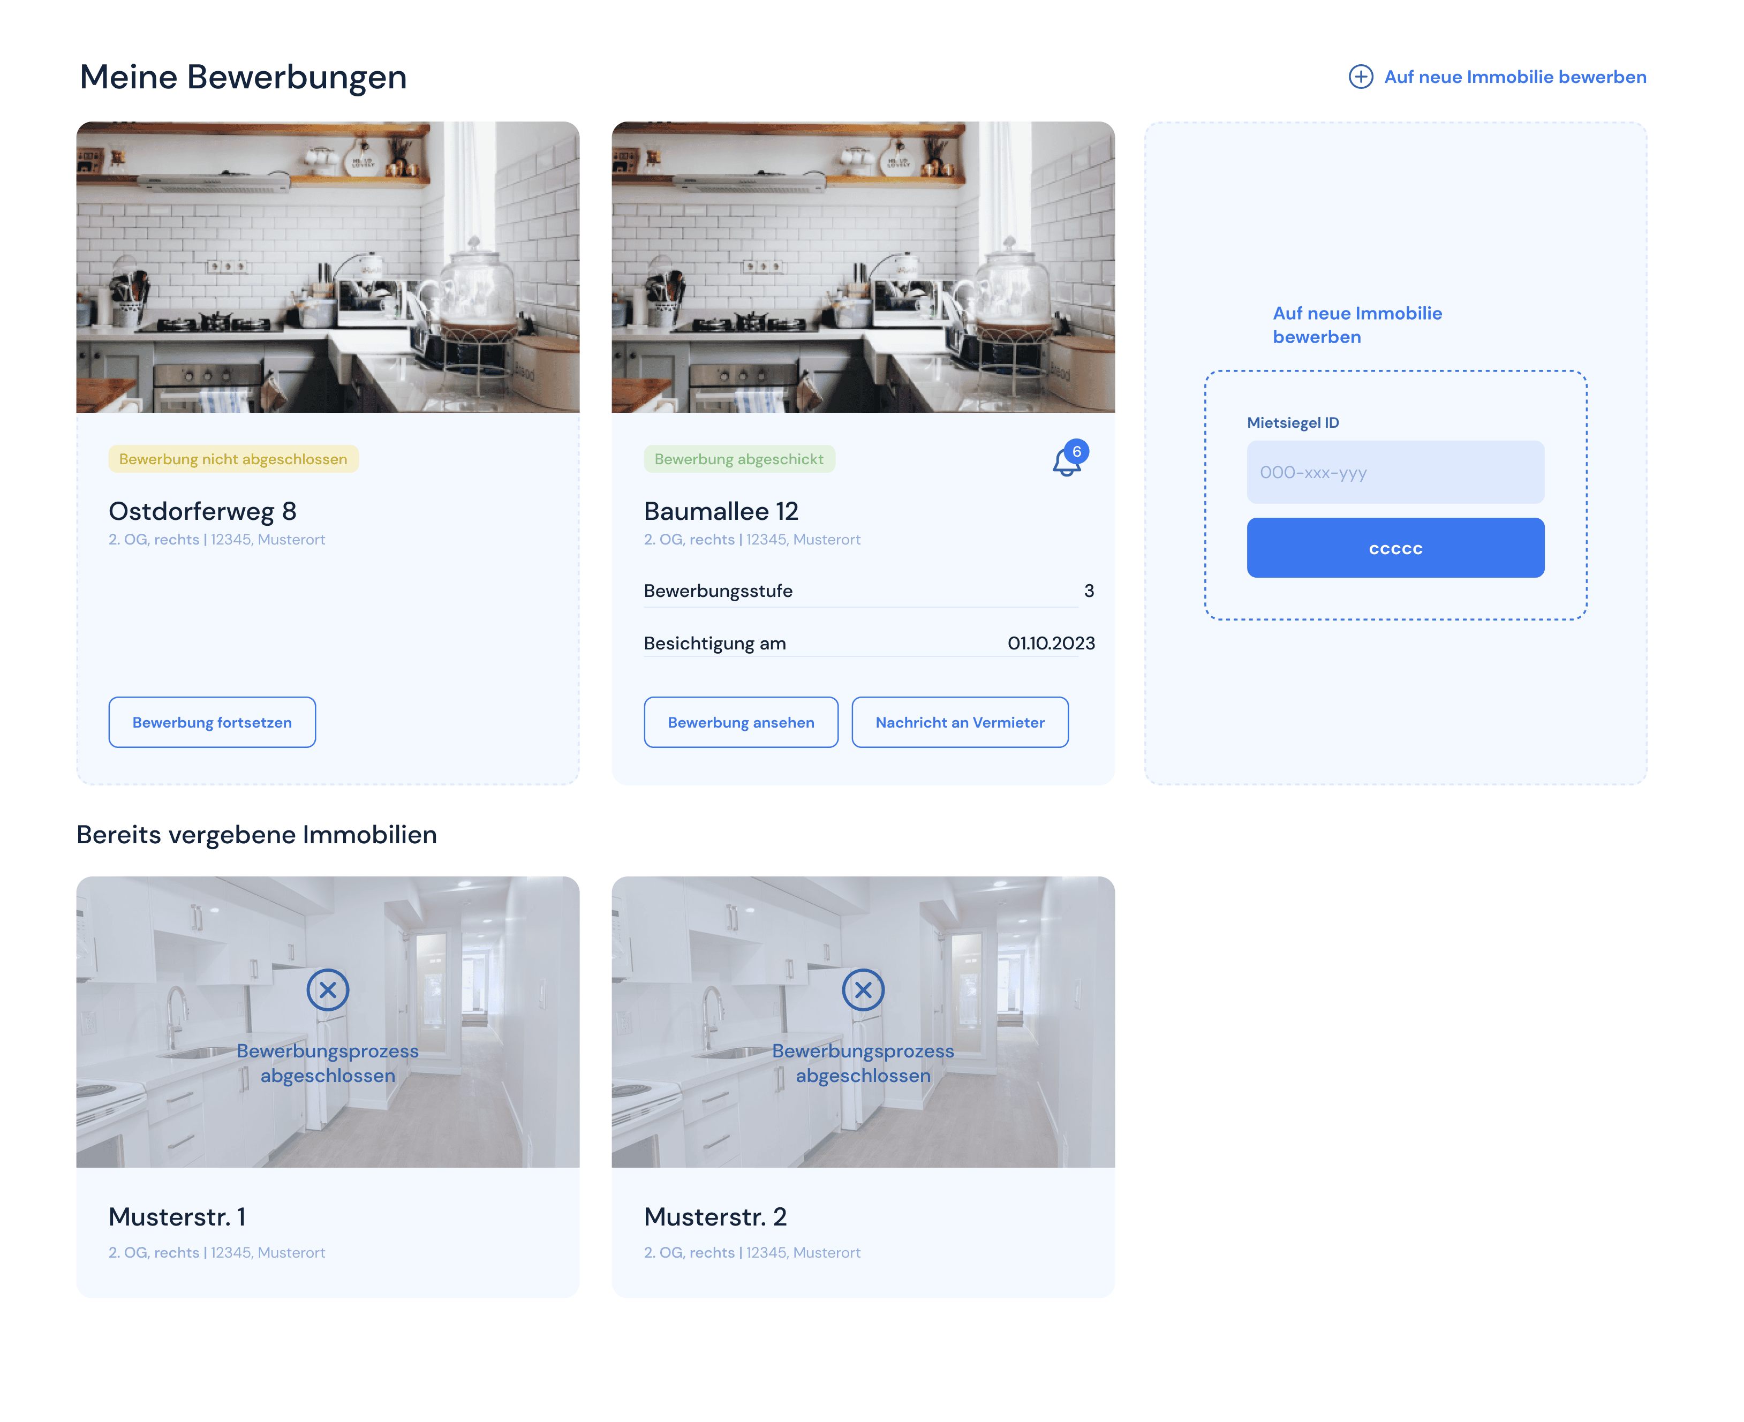Click the blue 'ccccc' submit button

[x=1395, y=548]
